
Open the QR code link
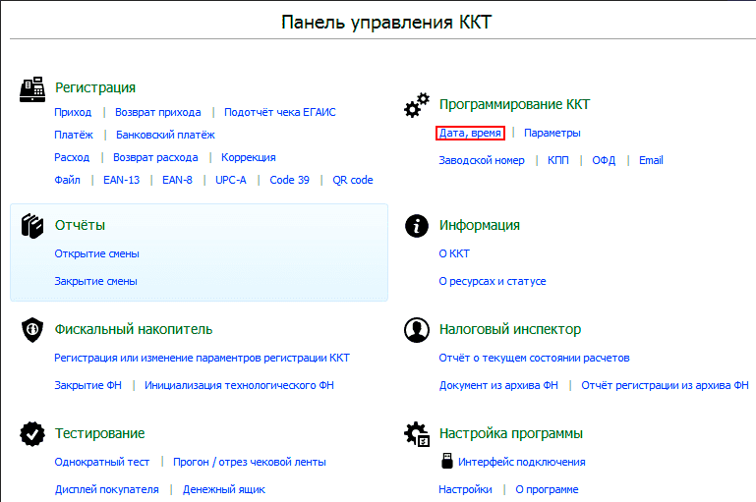click(x=353, y=180)
